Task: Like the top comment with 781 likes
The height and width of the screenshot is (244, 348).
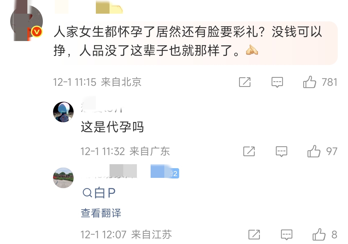Action: [309, 82]
